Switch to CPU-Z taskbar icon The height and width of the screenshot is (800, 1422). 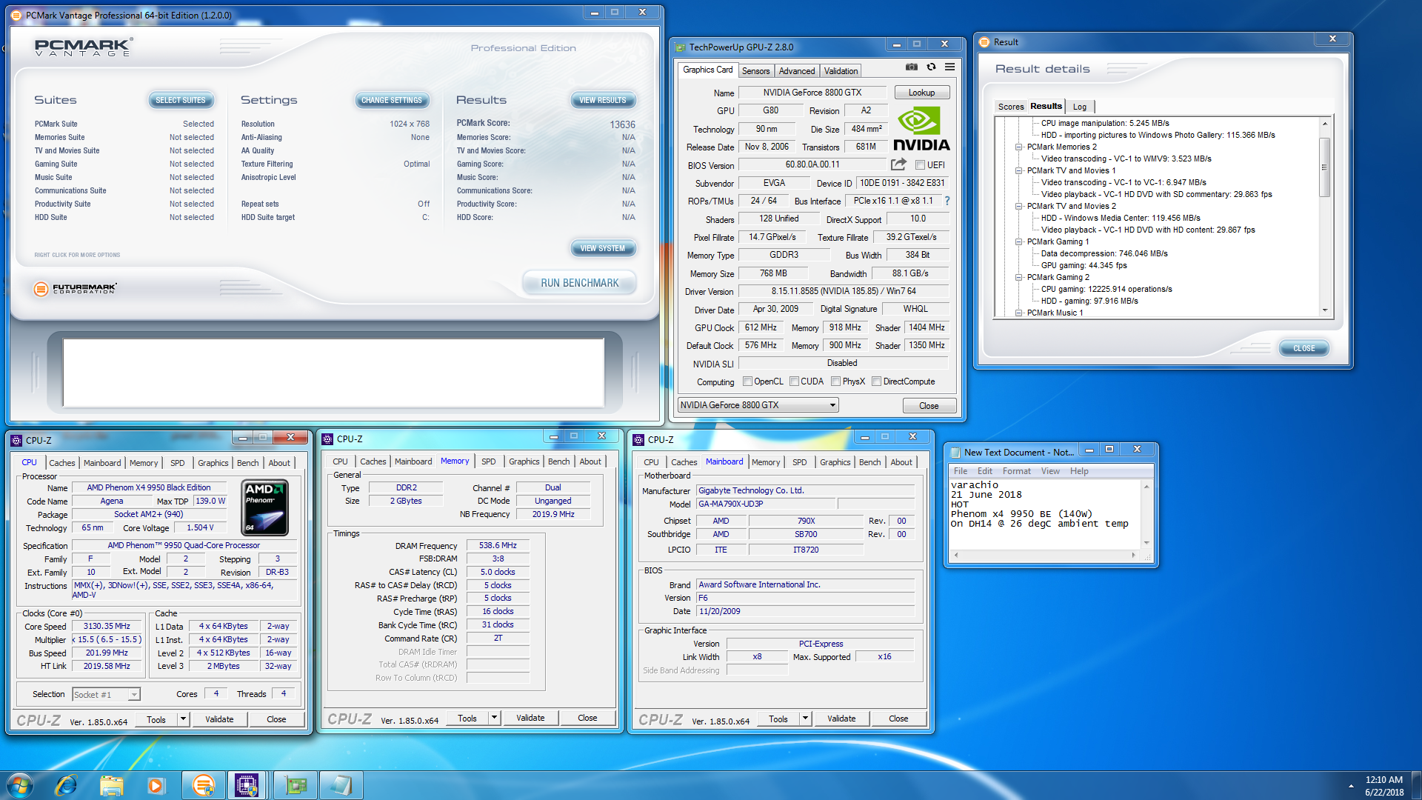pyautogui.click(x=247, y=785)
